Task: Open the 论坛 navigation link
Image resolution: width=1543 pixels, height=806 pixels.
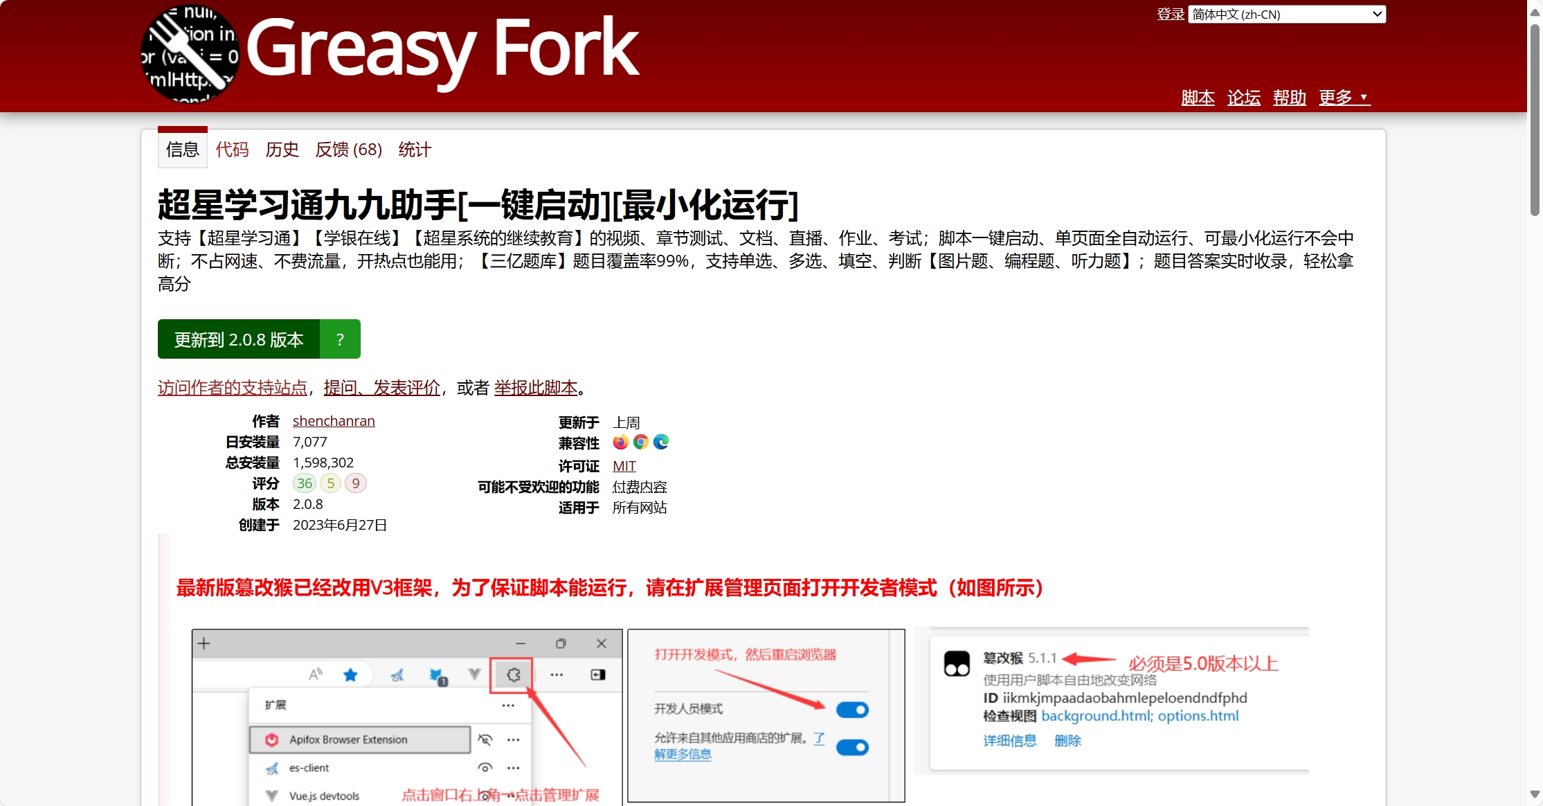Action: coord(1244,98)
